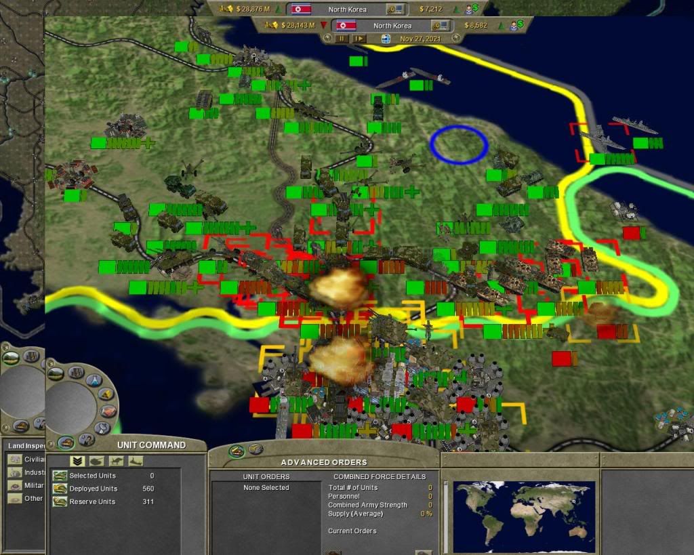The height and width of the screenshot is (555, 694).
Task: Open the buildings icon on back window dial
Action: pos(31,355)
